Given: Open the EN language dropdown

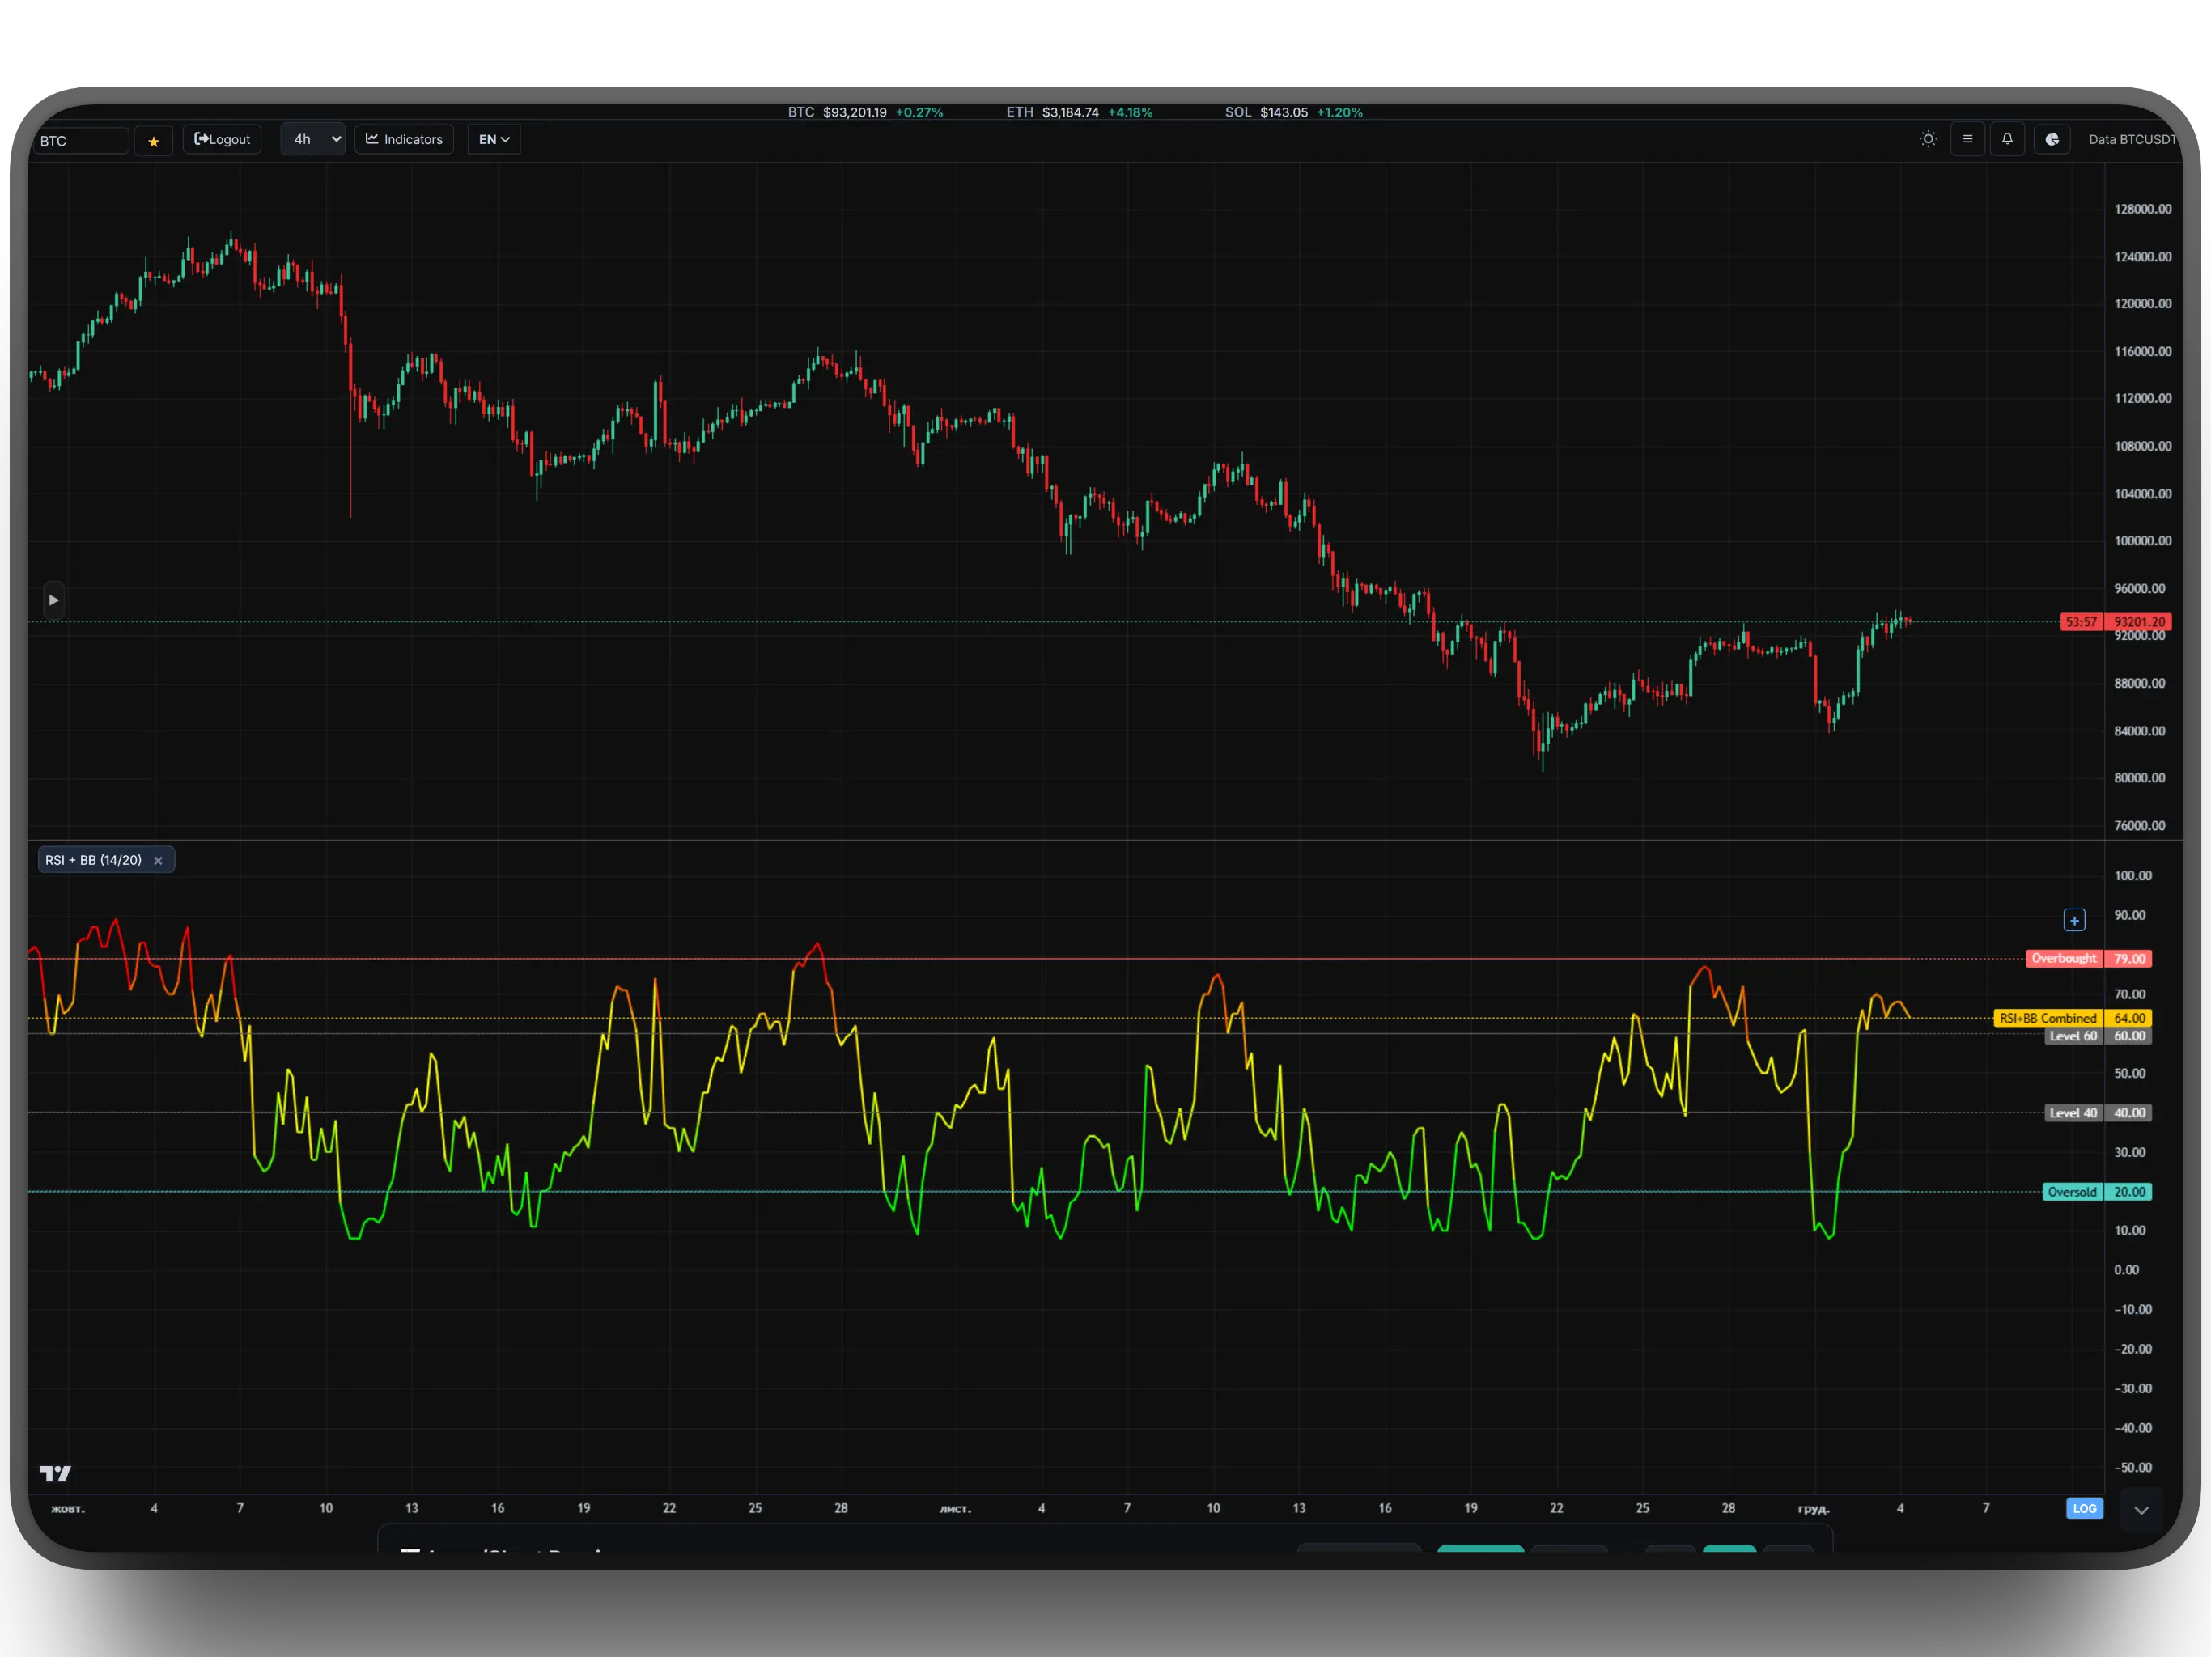Looking at the screenshot, I should pyautogui.click(x=493, y=139).
